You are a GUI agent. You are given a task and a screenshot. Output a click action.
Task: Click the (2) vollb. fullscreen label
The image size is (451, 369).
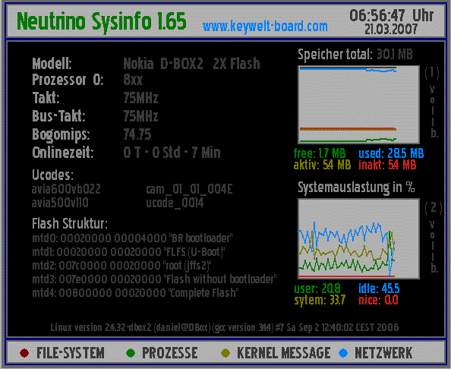[433, 238]
